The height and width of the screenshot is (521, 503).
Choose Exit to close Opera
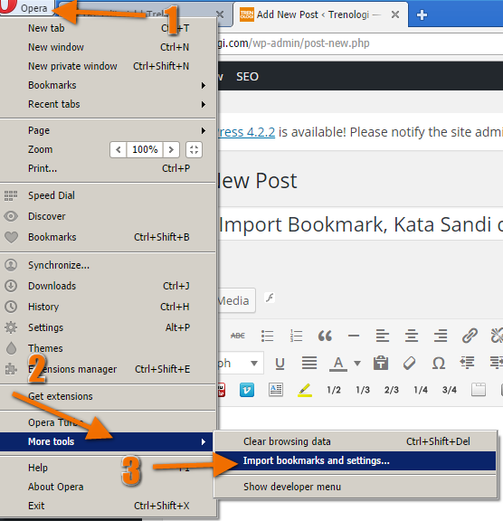coord(108,506)
